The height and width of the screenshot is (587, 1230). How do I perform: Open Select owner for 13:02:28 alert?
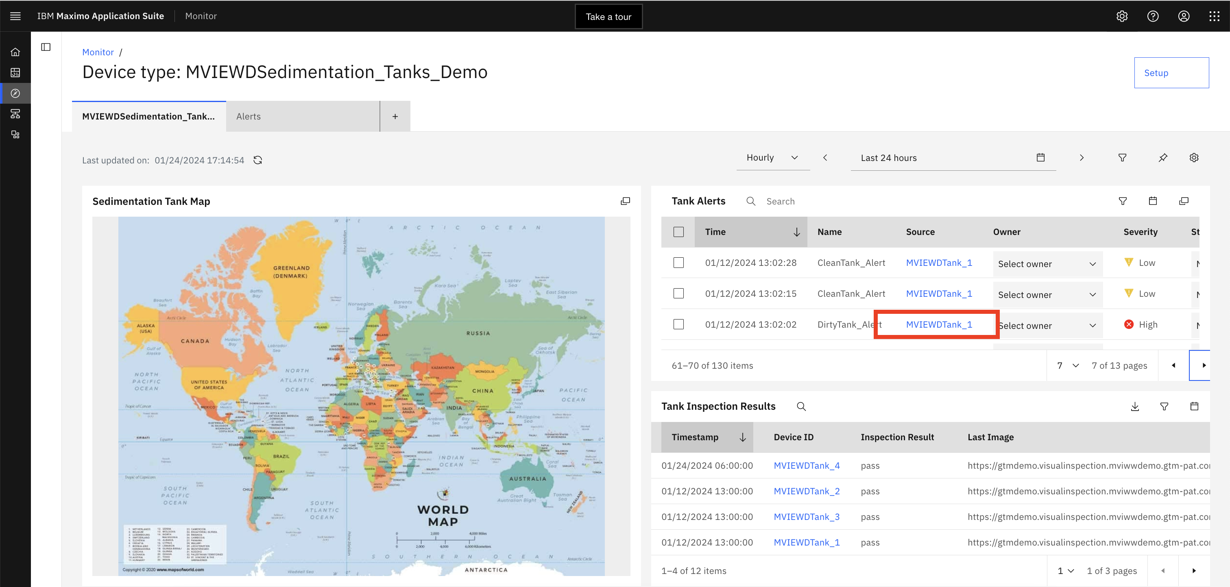pos(1048,264)
